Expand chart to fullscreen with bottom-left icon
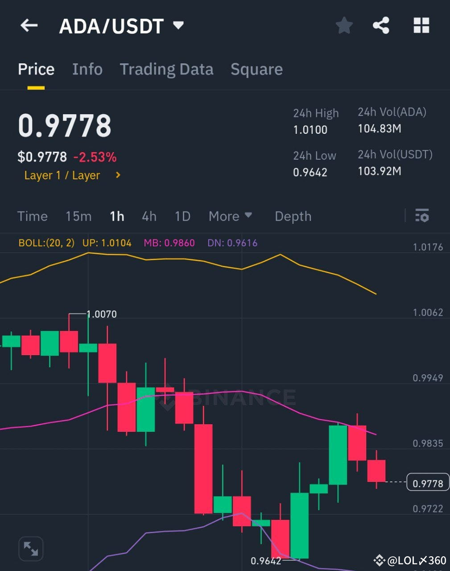Viewport: 450px width, 571px height. [30, 548]
